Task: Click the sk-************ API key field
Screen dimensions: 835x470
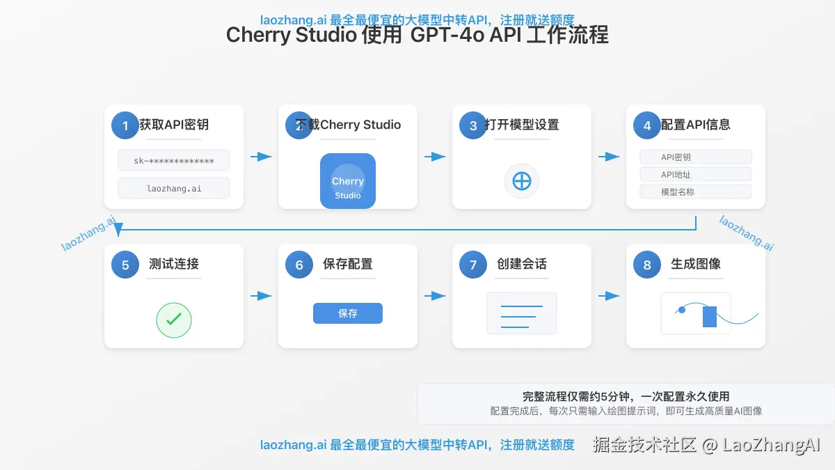Action: 173,160
